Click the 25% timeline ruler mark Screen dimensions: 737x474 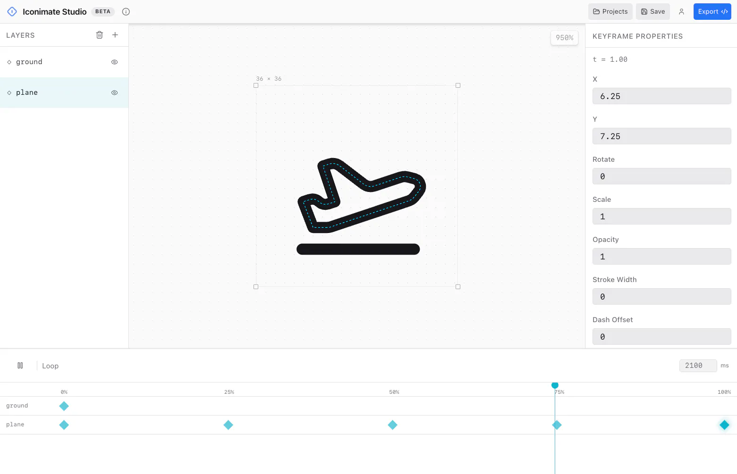(229, 392)
